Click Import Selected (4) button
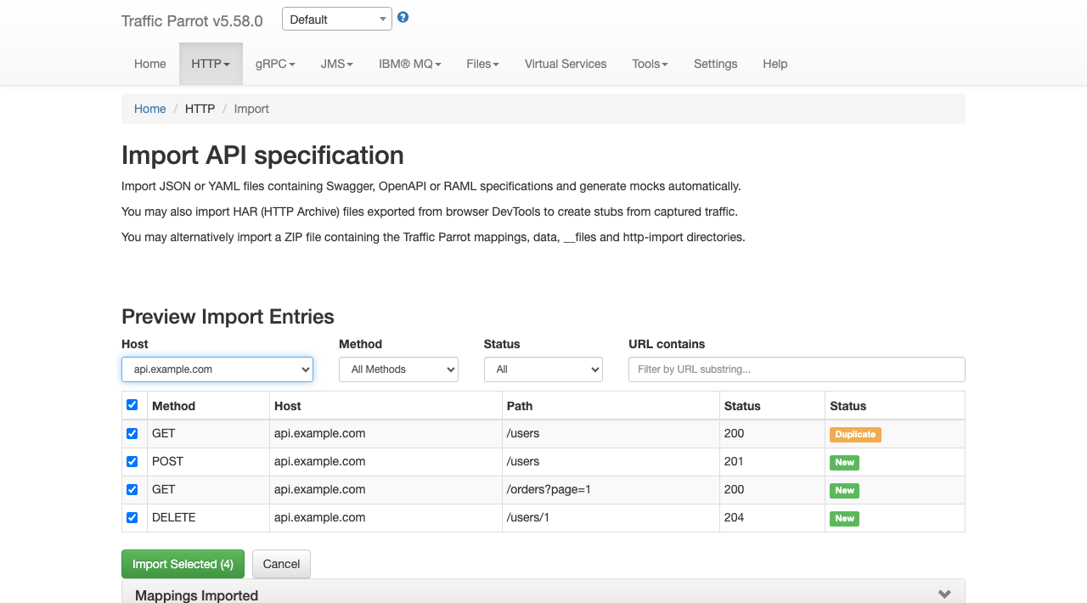 pyautogui.click(x=183, y=564)
